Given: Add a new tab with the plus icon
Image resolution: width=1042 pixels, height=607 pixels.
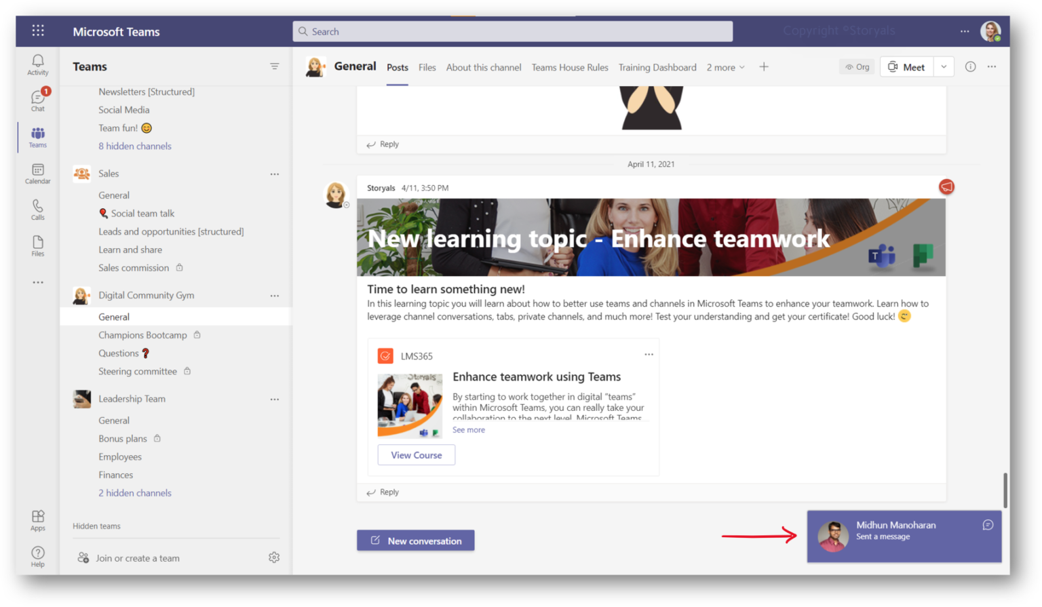Looking at the screenshot, I should [764, 66].
